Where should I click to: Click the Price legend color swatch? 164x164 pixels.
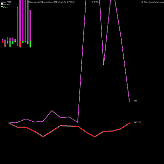pyautogui.click(x=2, y=7)
